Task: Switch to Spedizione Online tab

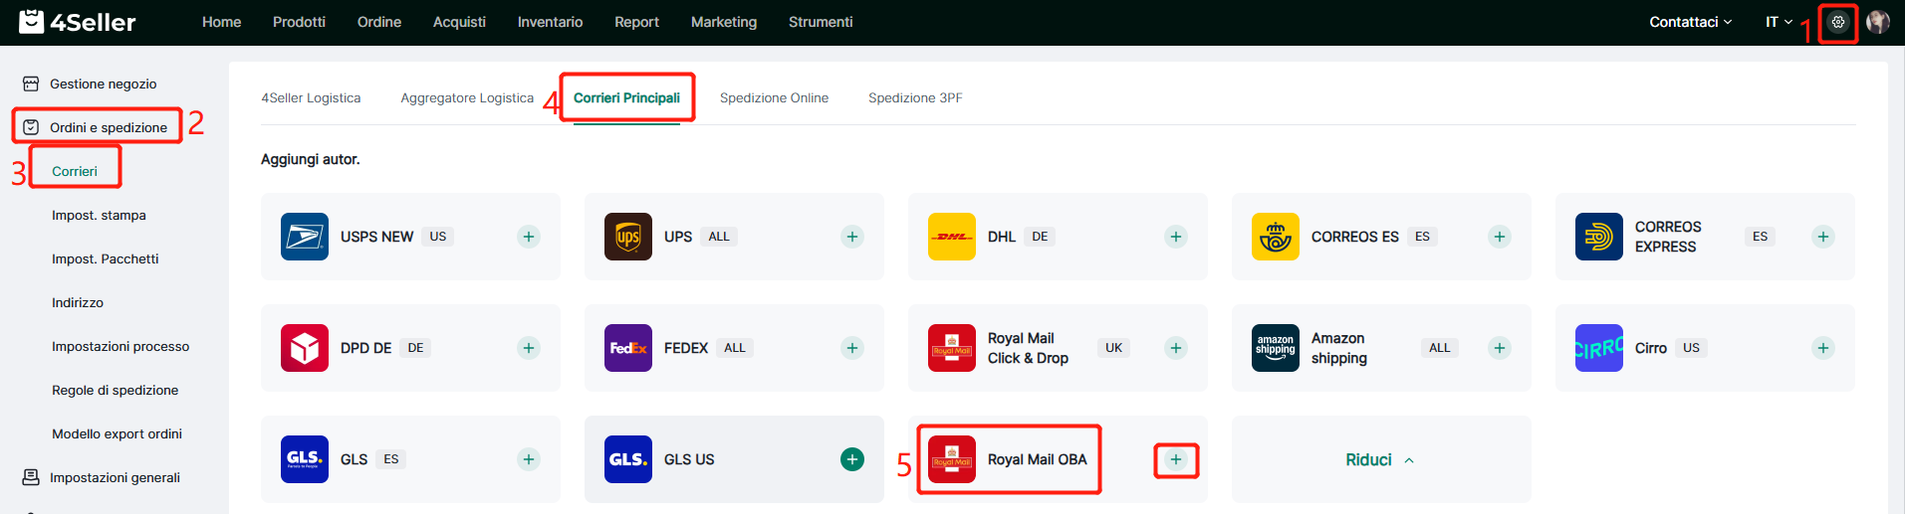Action: click(x=774, y=97)
